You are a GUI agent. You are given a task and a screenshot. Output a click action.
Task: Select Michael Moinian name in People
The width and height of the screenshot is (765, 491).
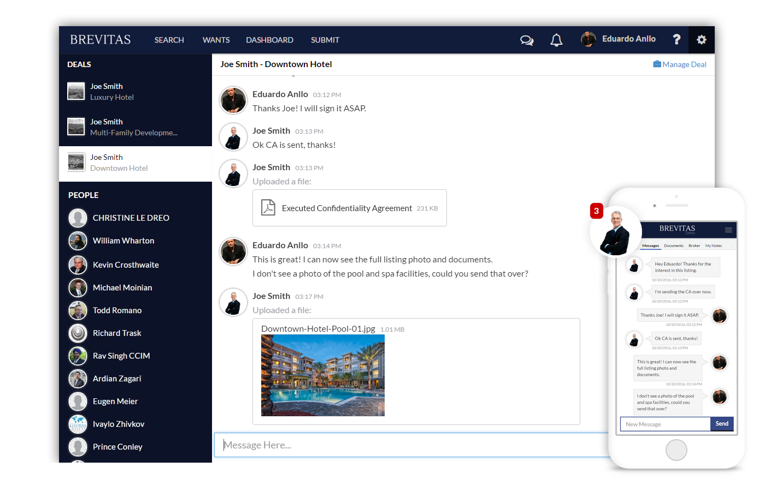coord(122,288)
